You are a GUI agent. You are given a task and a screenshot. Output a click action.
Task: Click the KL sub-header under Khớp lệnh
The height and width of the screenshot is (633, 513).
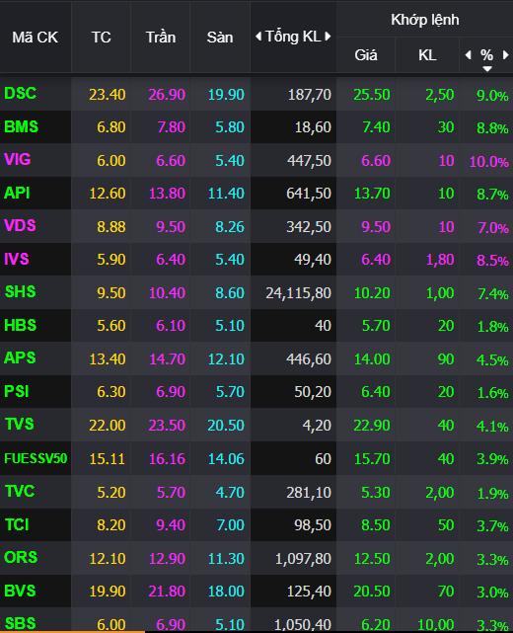[x=427, y=55]
